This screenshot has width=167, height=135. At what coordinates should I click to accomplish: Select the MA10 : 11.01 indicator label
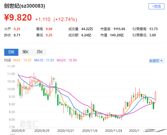[44, 60]
